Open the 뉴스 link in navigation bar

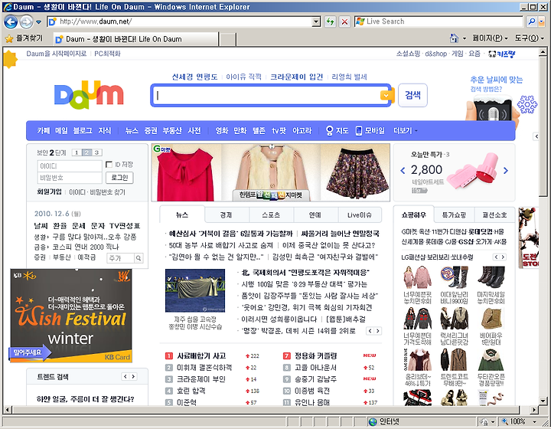click(132, 130)
